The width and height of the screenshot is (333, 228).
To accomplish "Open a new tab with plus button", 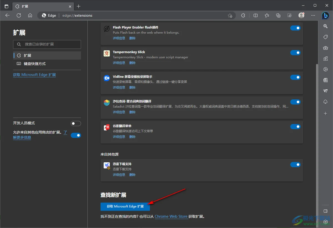I will (x=79, y=6).
